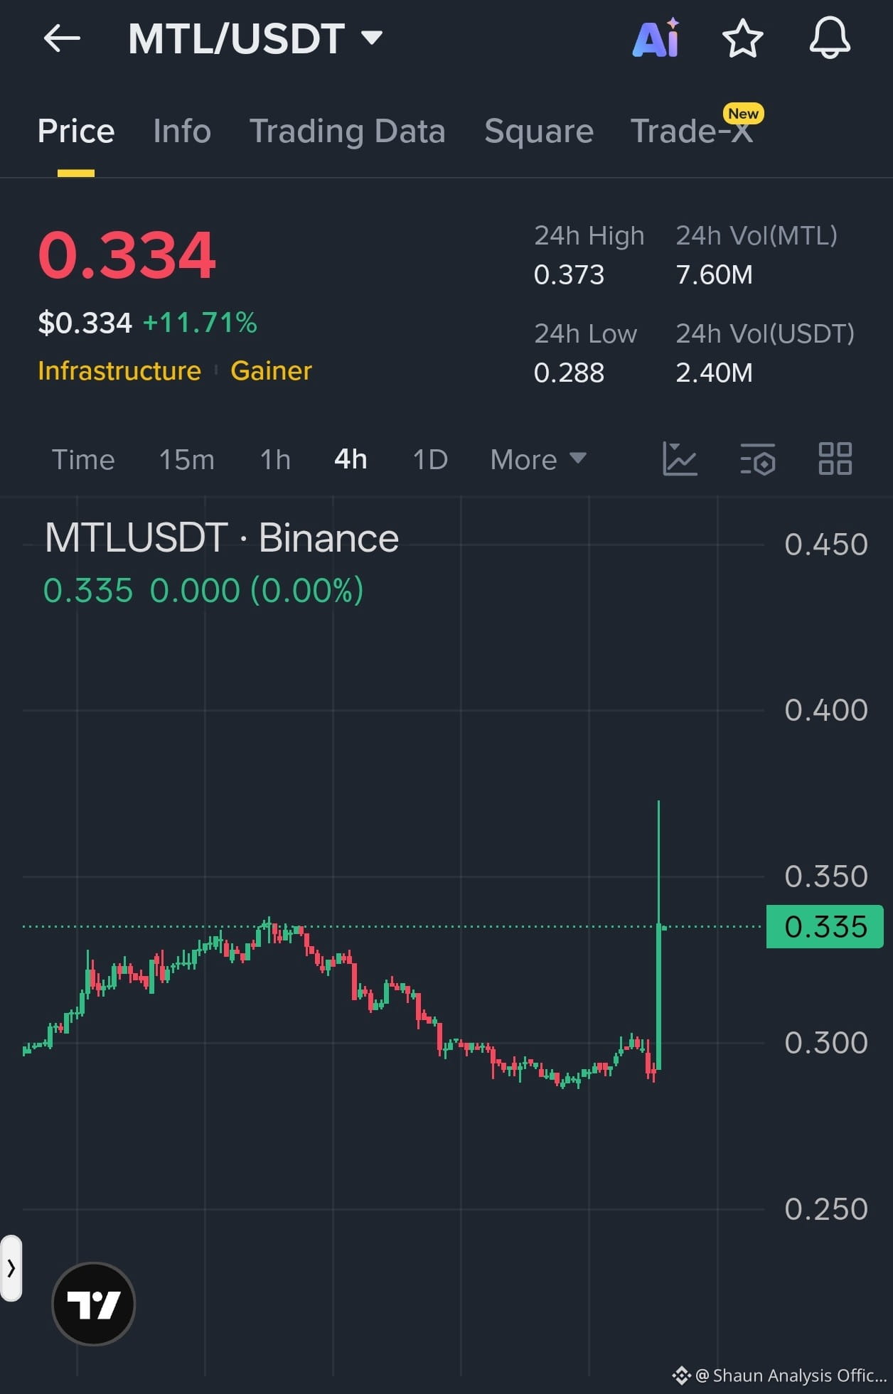Open the Trade-X tab
This screenshot has width=893, height=1394.
click(692, 132)
